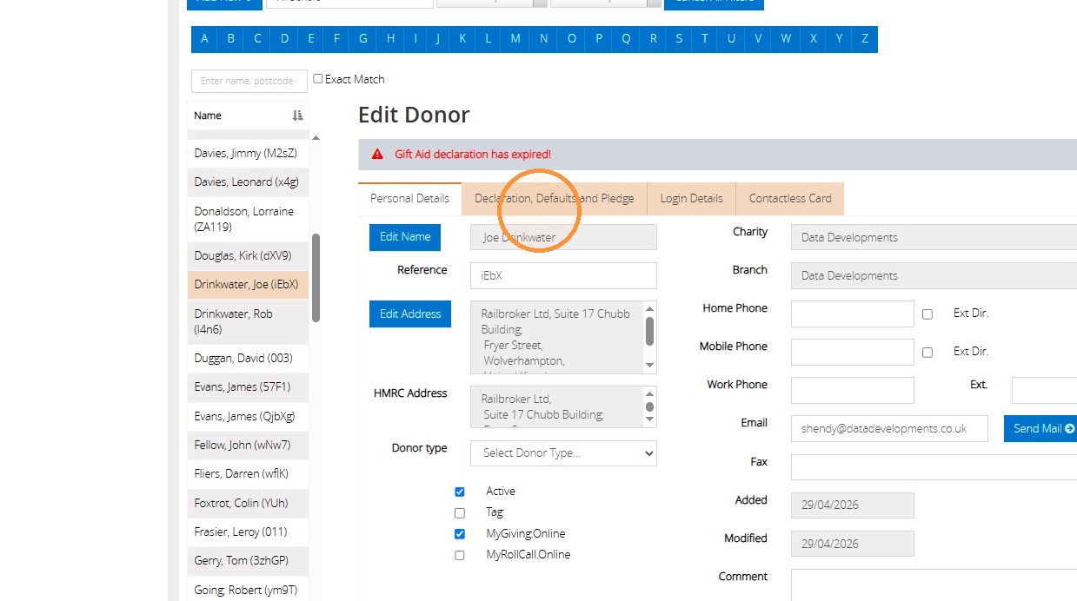
Task: Filter donors by letter W
Action: pos(786,39)
